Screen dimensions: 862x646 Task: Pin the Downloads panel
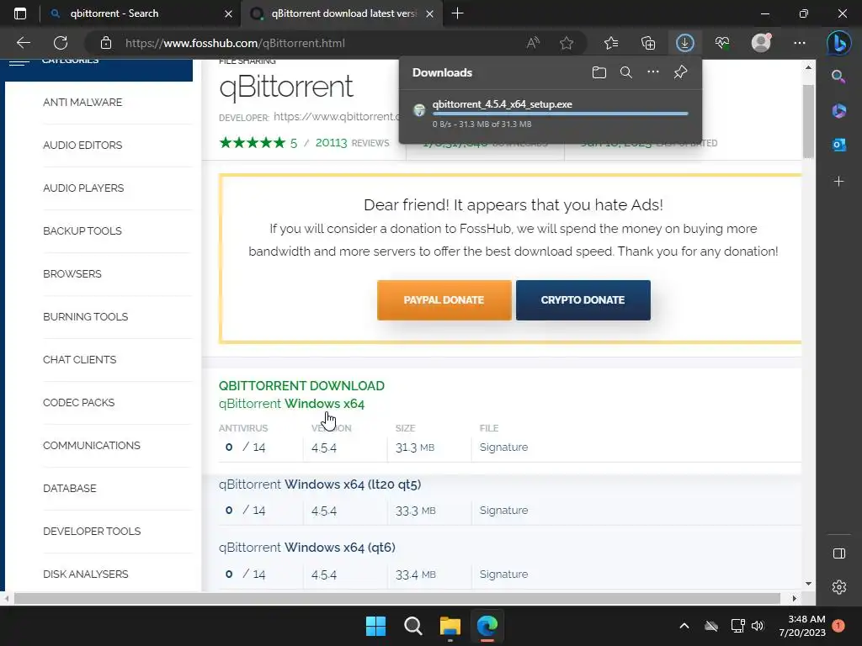[x=680, y=72]
